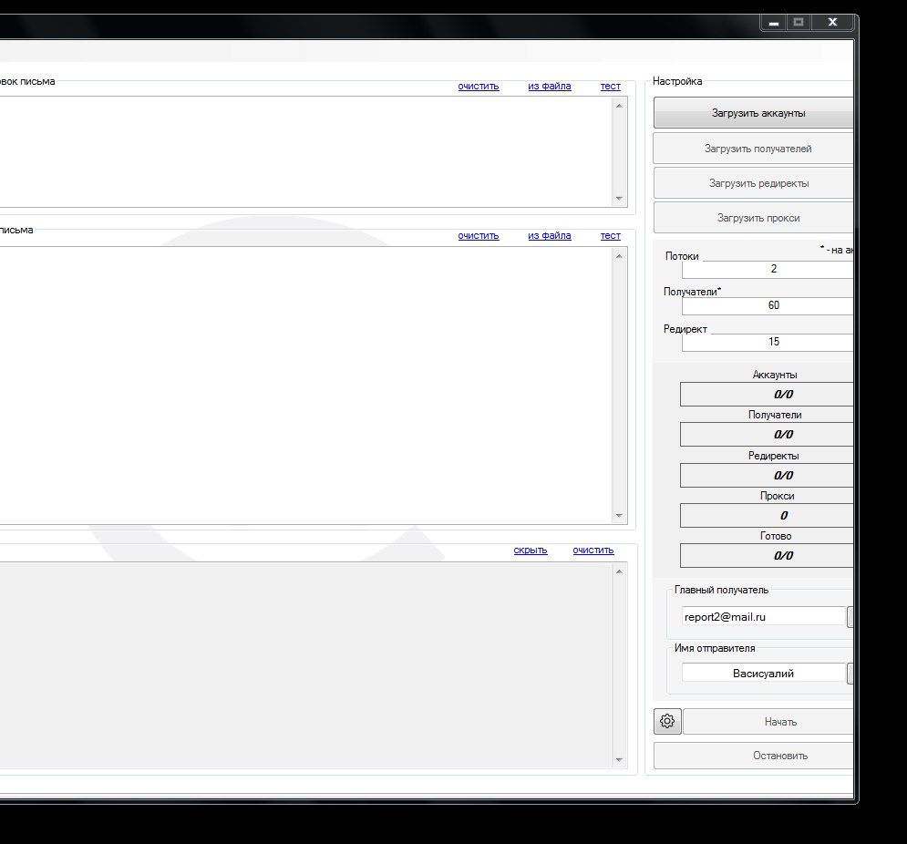Maximize the application window
Viewport: 907px width, 844px height.
(x=799, y=22)
